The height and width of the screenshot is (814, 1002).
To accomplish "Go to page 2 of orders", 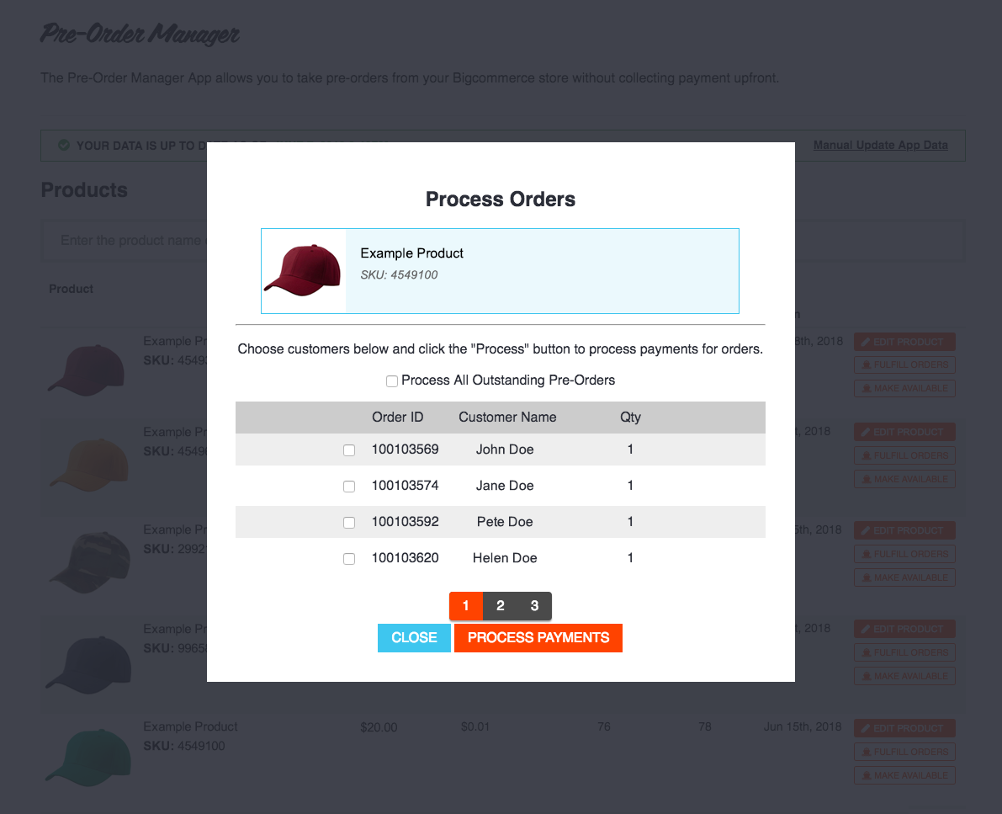I will (501, 605).
